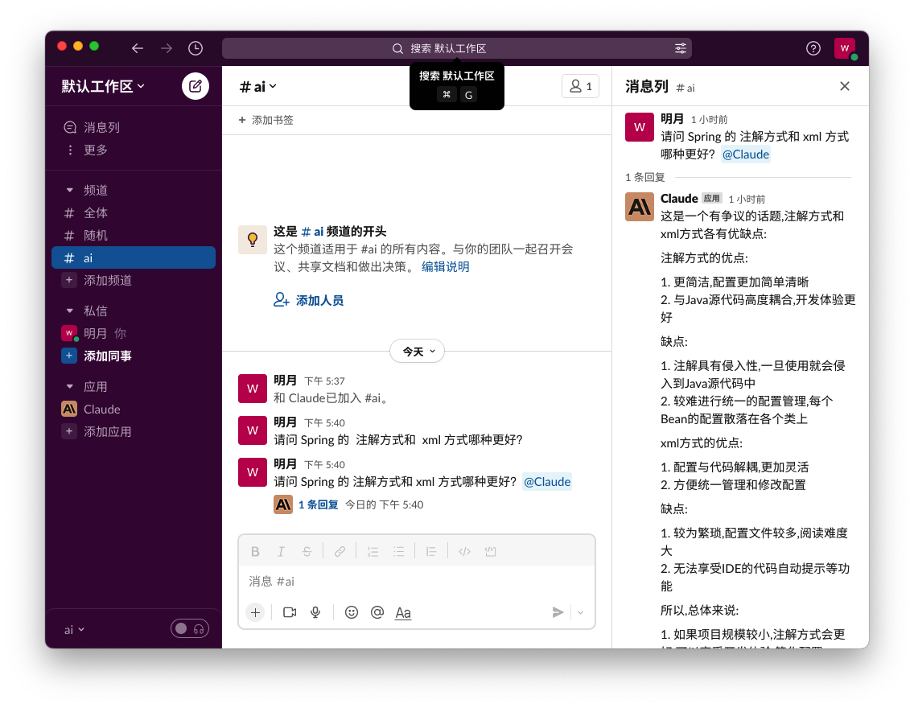Collapse the 频道 section

70,190
